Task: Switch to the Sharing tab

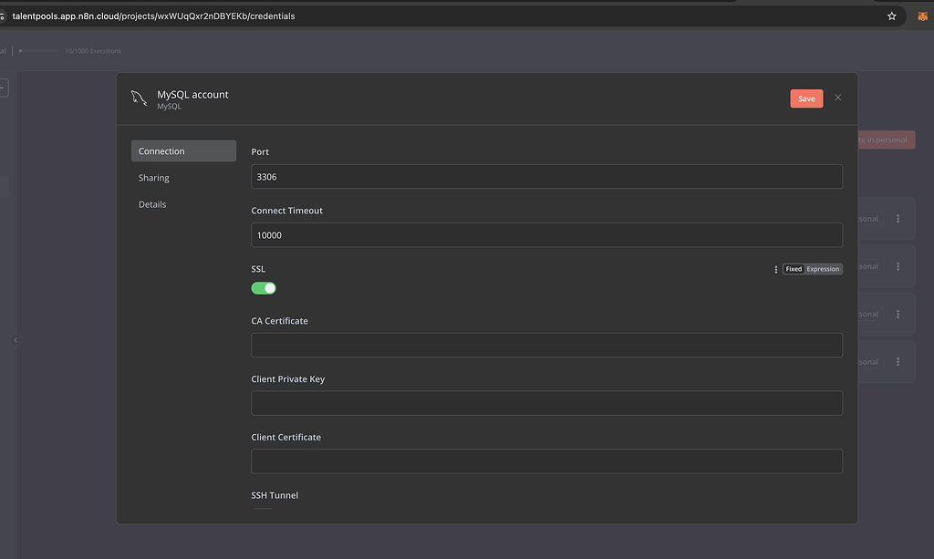Action: tap(153, 177)
